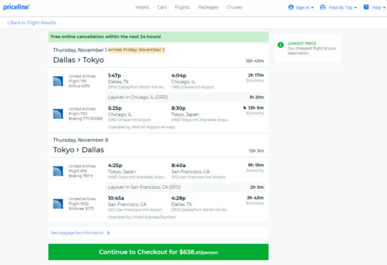The height and width of the screenshot is (265, 387).
Task: Click the 10:45a San Francisco departure time
Action: click(116, 198)
